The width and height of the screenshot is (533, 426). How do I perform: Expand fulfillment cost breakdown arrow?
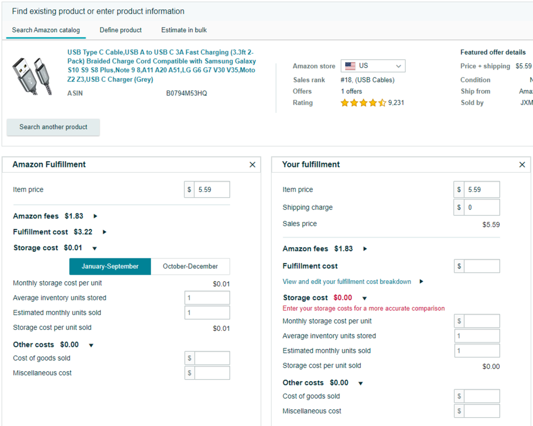pos(422,281)
